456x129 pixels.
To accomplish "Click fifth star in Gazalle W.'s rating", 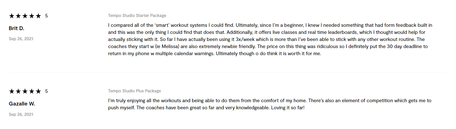I will 38,91.
